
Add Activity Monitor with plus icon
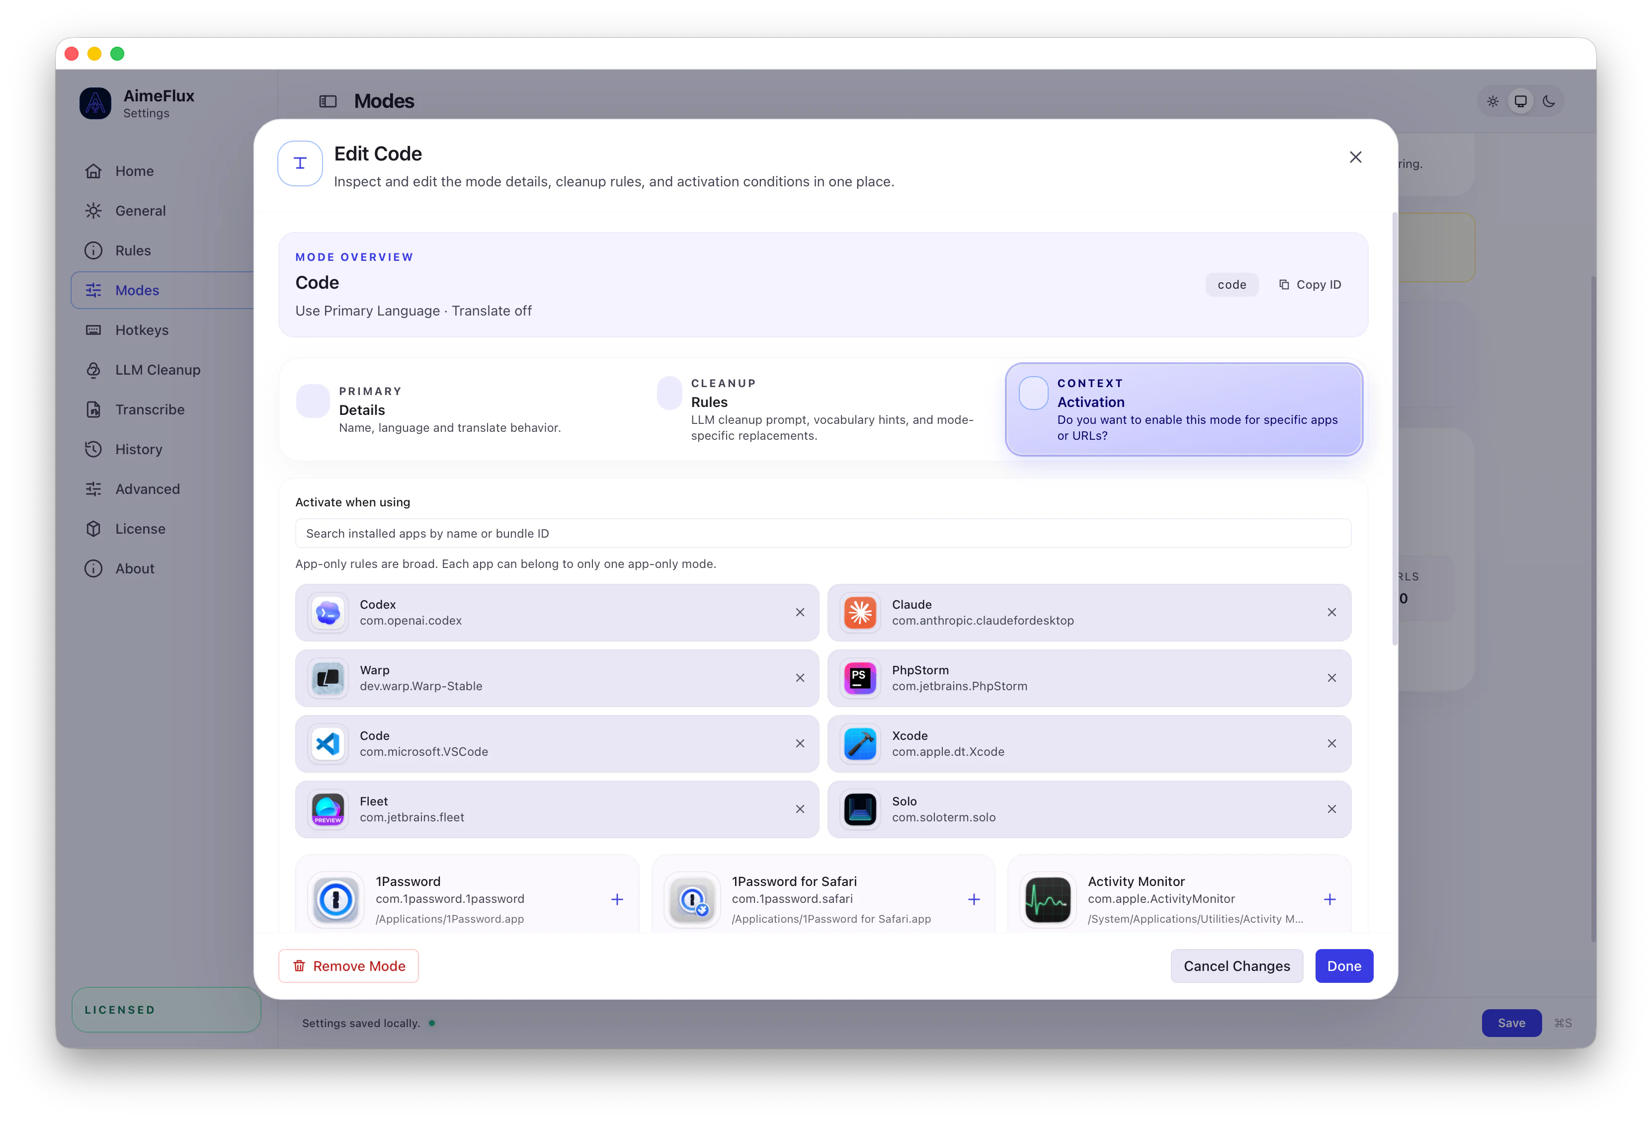pos(1329,899)
